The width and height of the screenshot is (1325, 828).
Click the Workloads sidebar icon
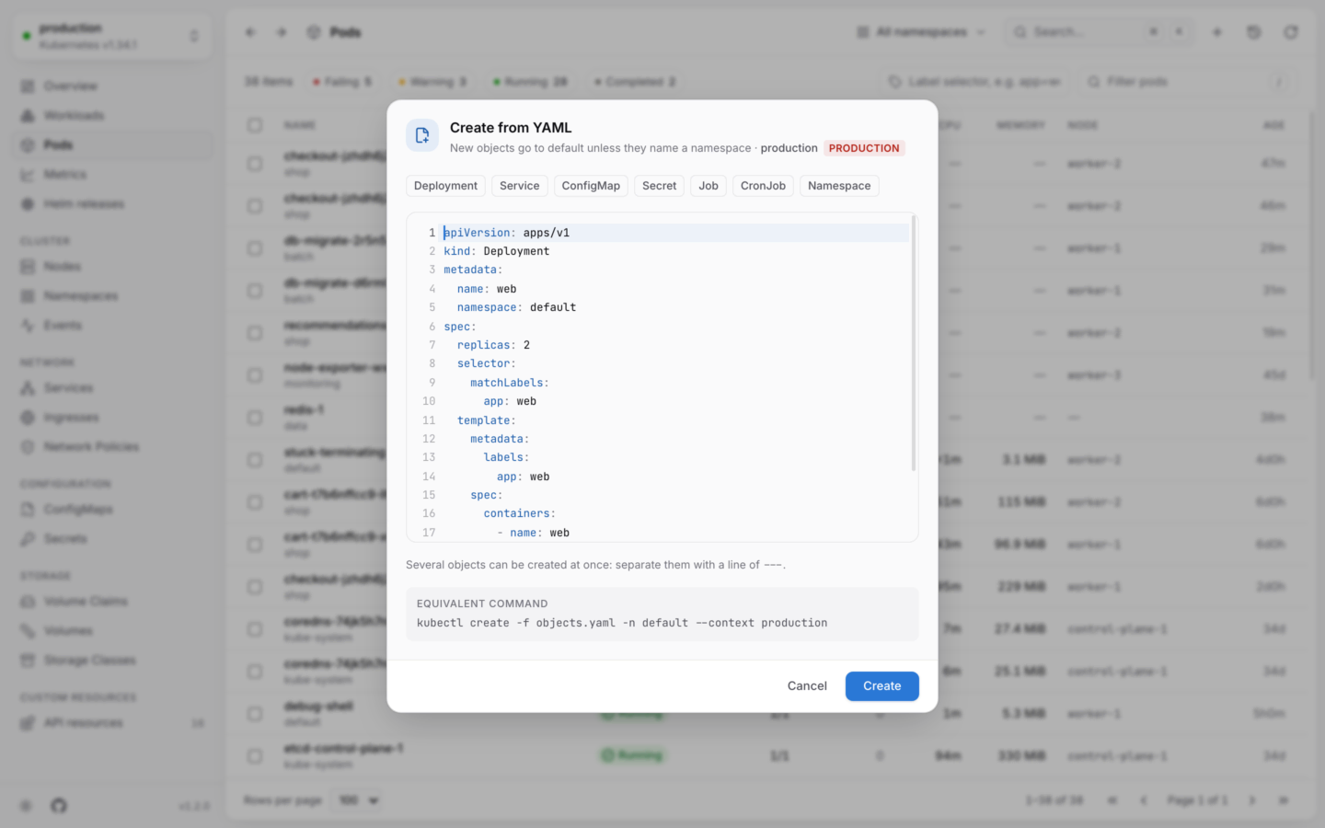pos(28,115)
